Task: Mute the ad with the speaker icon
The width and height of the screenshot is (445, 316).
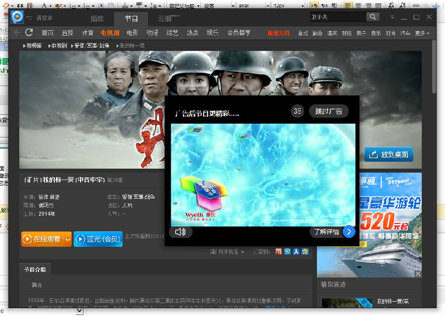Action: (180, 231)
